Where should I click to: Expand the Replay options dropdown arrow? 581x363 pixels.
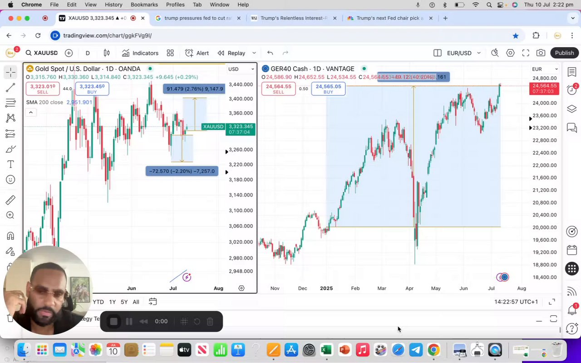pos(254,53)
